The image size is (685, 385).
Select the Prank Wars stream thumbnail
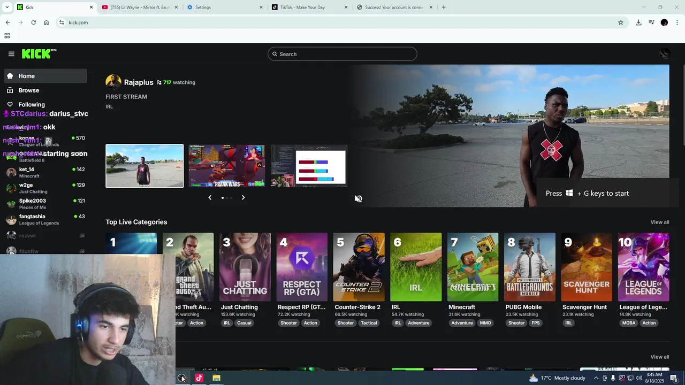(x=227, y=166)
